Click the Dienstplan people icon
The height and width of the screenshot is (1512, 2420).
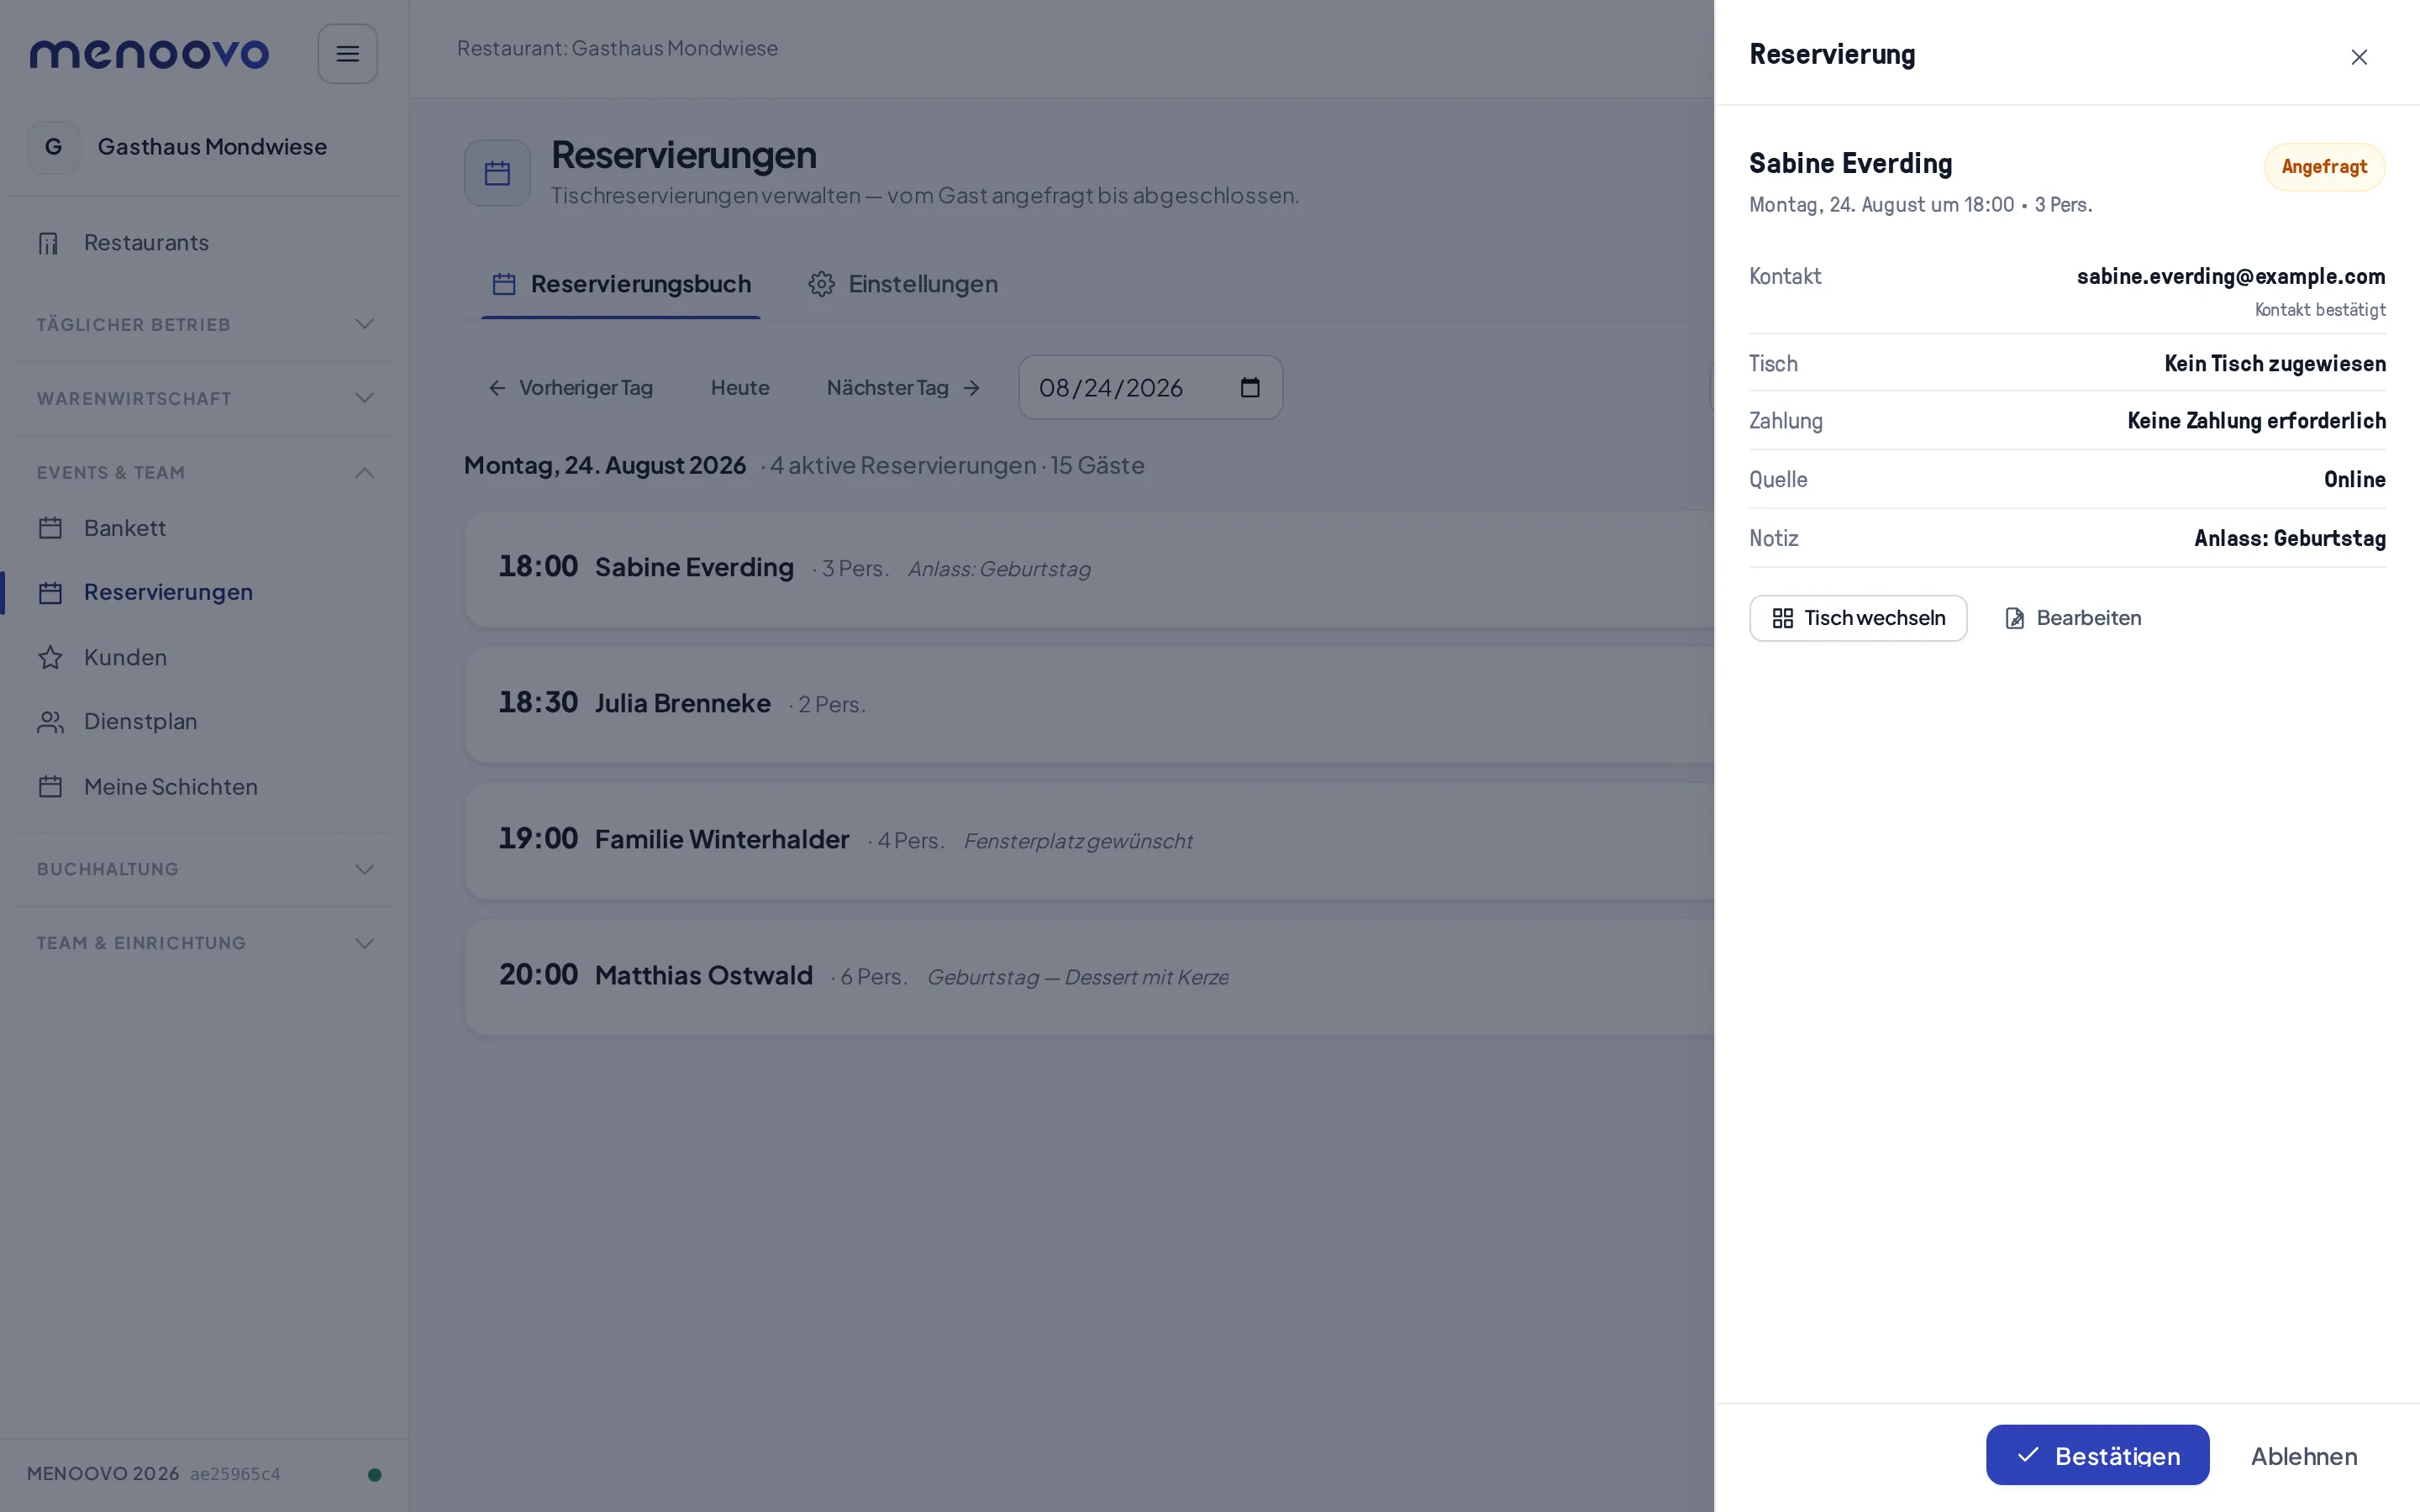[50, 722]
